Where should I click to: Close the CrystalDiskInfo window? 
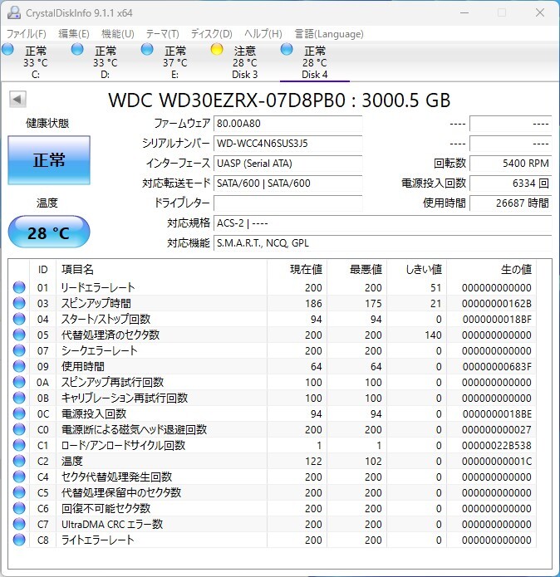point(540,12)
